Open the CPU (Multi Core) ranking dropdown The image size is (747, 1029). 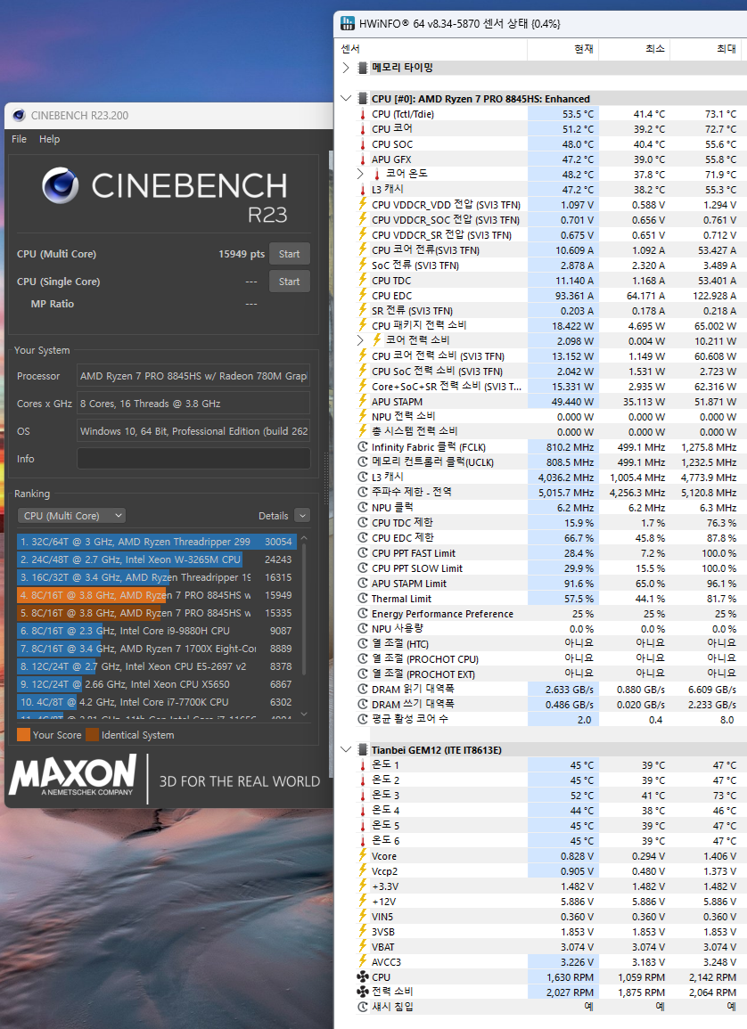(71, 516)
